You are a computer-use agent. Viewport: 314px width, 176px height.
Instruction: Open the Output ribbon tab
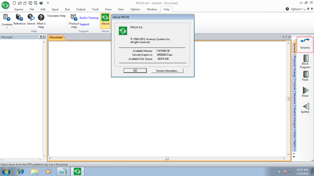tap(81, 9)
